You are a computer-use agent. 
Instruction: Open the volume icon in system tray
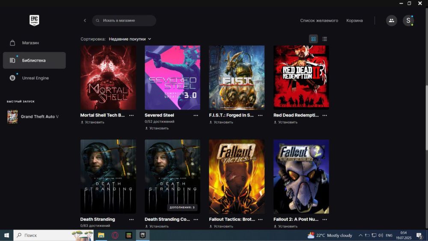coord(381,235)
